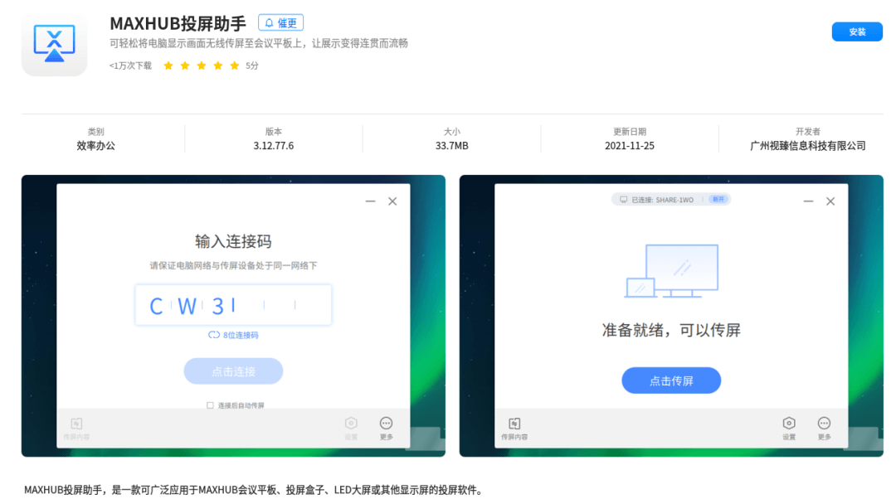Click developer name 广州视臻信息科技有限公司

[x=808, y=146]
